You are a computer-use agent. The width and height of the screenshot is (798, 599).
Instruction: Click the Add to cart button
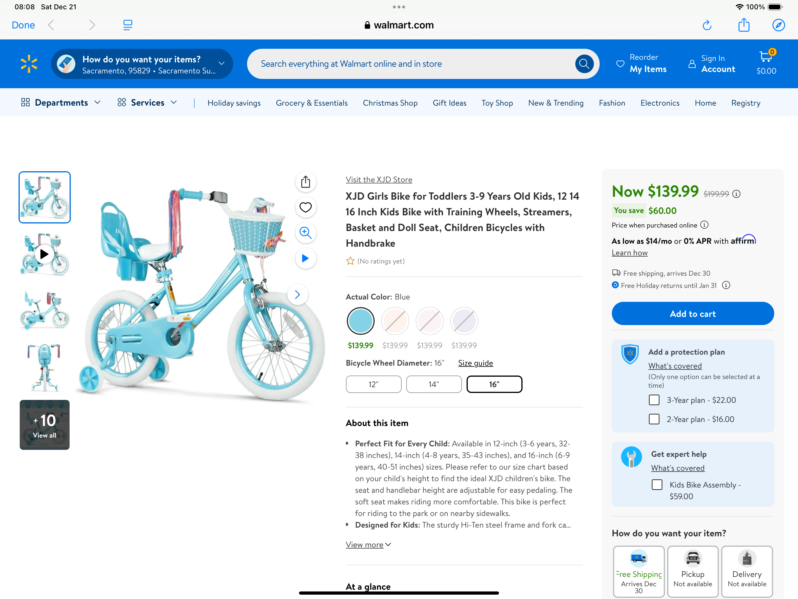(692, 314)
